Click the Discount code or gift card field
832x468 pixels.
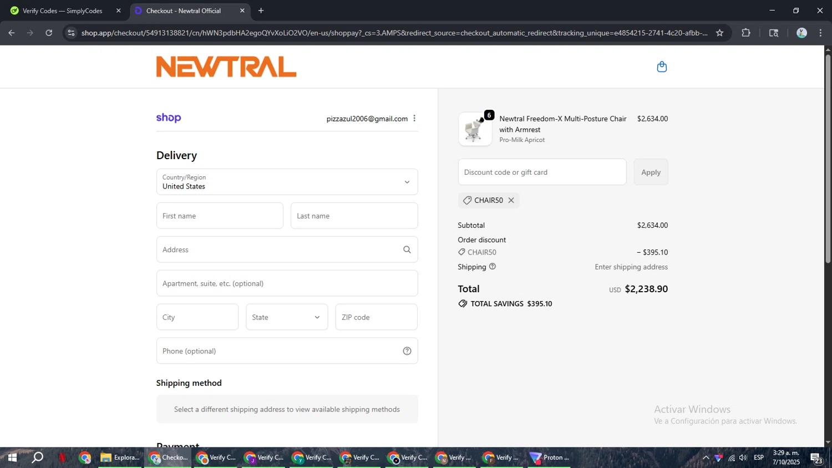click(x=542, y=172)
